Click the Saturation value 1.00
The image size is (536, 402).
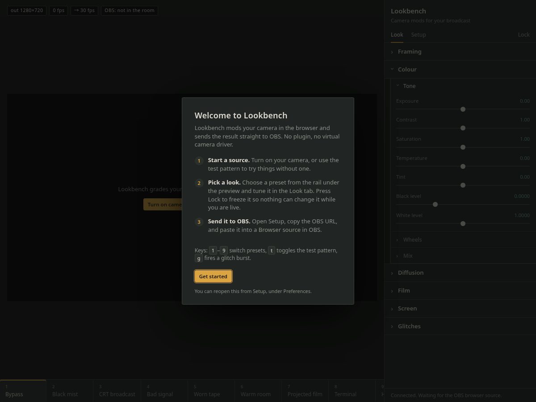tap(524, 139)
